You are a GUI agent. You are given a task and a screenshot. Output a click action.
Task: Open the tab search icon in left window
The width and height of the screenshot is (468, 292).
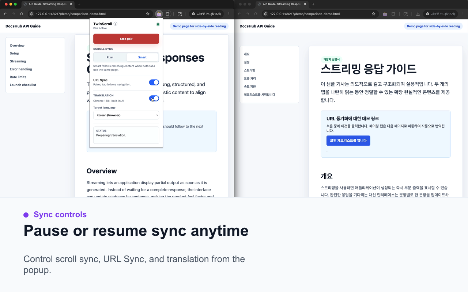180,14
